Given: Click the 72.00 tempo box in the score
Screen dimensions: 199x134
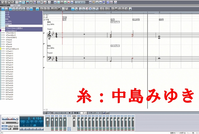Looking at the screenshot, I should click(65, 17).
